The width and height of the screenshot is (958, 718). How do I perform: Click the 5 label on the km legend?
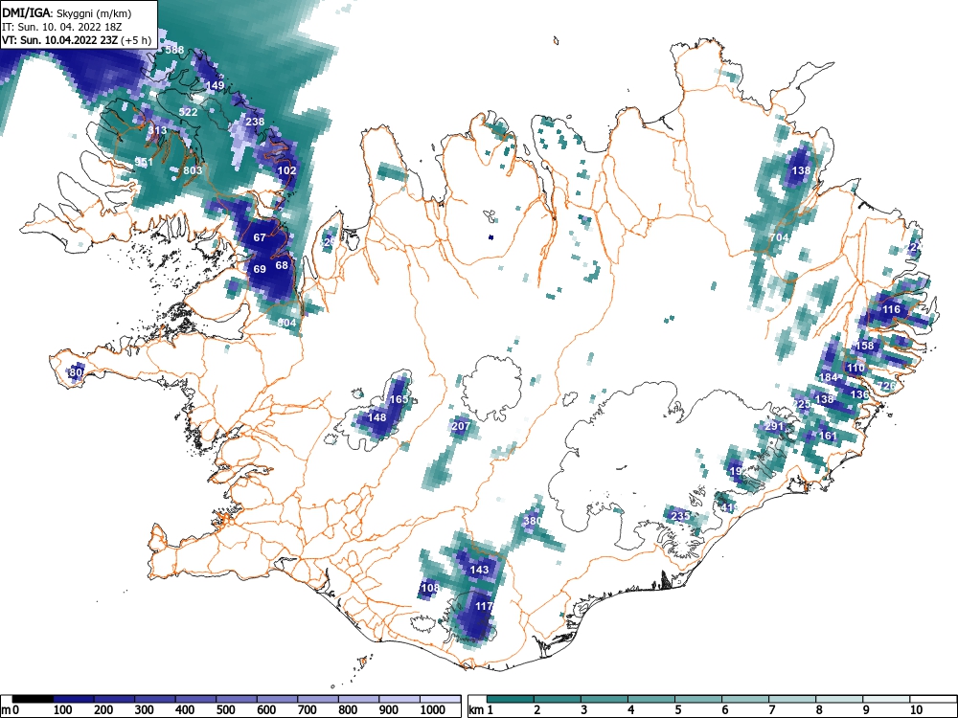point(677,710)
